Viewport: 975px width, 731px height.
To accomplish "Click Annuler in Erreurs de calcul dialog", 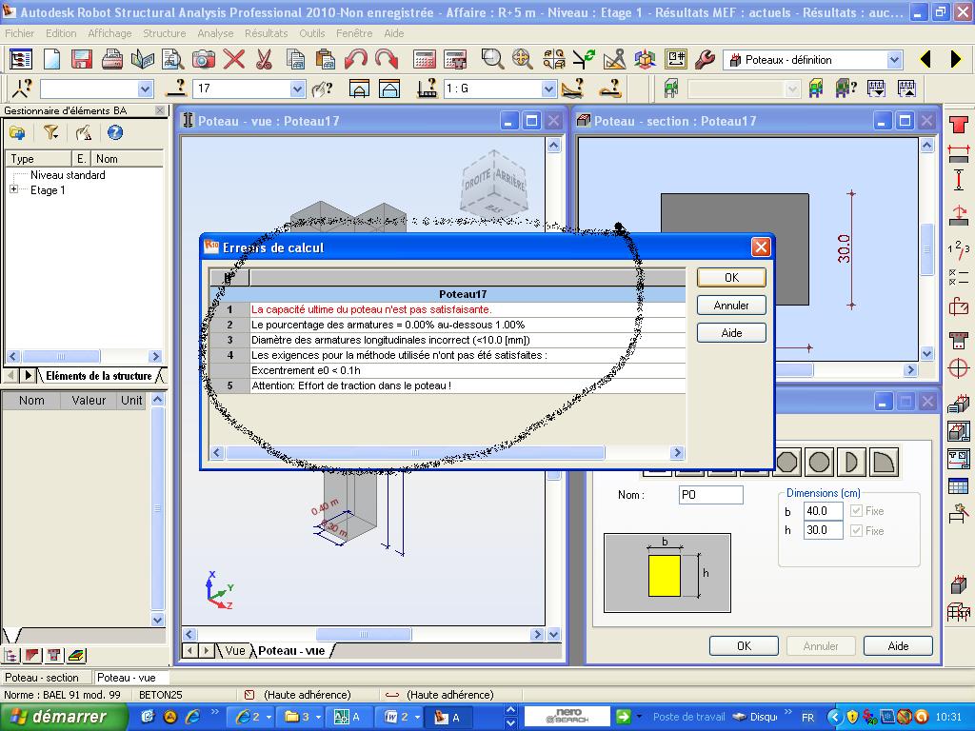I will [x=731, y=306].
